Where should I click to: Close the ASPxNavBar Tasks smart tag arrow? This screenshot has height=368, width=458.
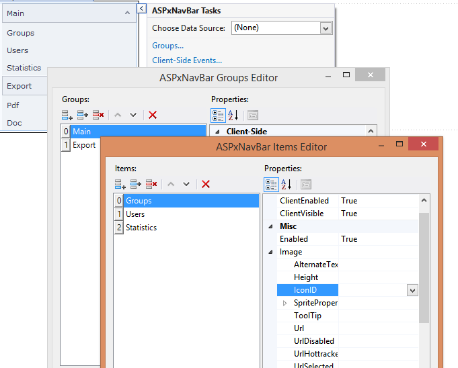(x=141, y=9)
